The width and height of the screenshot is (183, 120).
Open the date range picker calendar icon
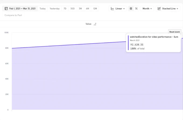click(x=6, y=9)
